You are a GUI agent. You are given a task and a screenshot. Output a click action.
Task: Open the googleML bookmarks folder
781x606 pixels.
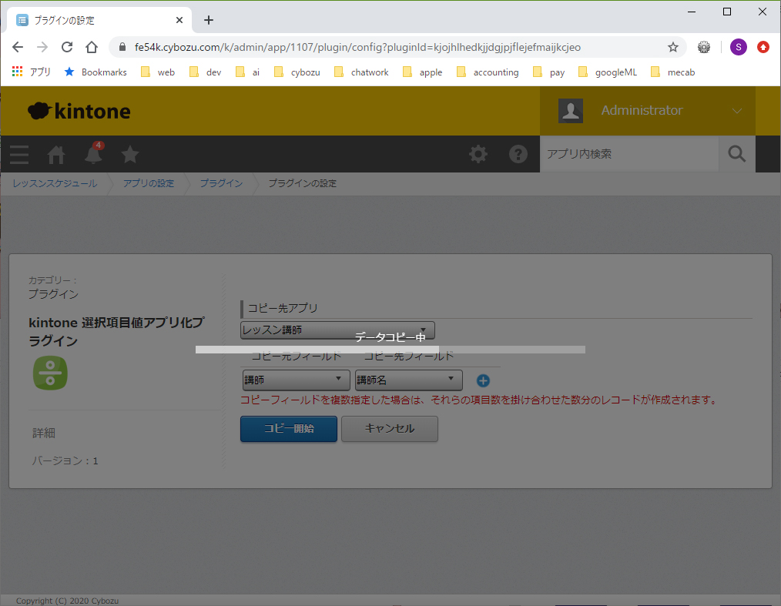click(x=608, y=72)
